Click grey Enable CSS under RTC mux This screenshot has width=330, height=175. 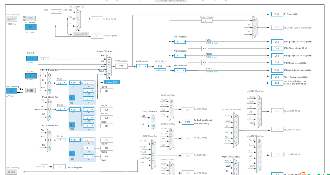(81, 34)
